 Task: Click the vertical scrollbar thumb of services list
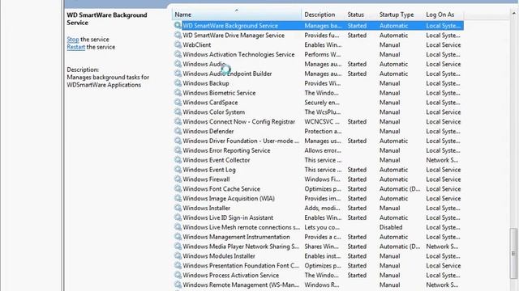(x=513, y=253)
